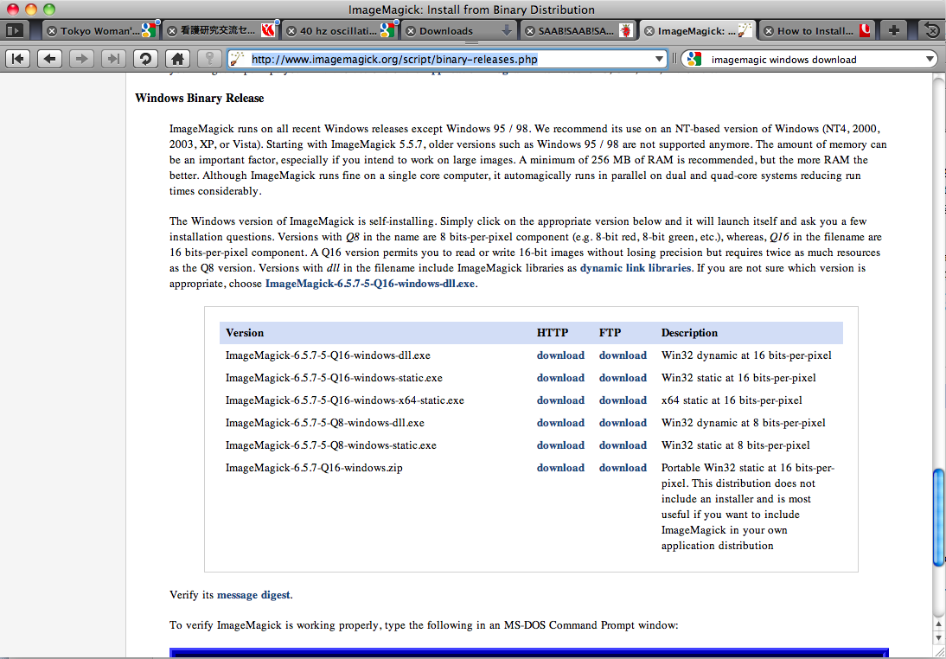The height and width of the screenshot is (659, 946).
Task: Click the Google search engine icon
Action: [694, 59]
